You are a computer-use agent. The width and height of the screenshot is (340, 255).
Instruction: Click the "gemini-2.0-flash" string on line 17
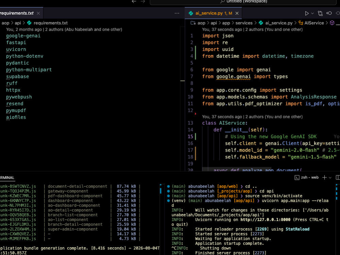pos(295,150)
